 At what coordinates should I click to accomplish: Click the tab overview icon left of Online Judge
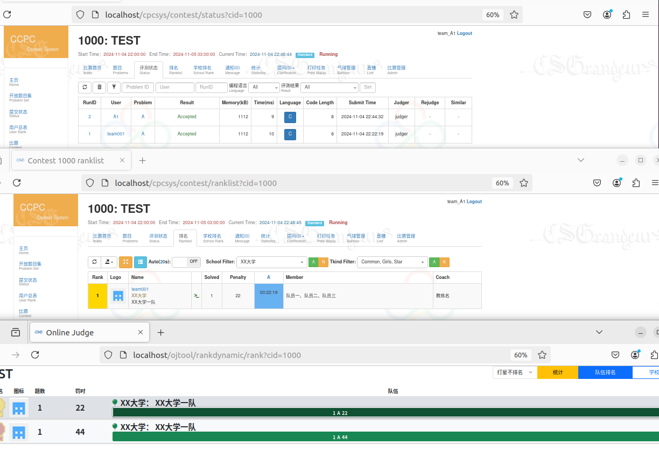16,332
